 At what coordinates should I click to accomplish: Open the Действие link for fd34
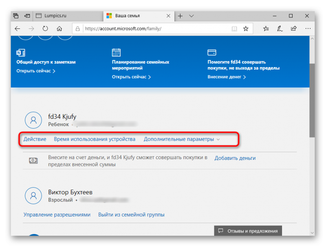coord(35,139)
